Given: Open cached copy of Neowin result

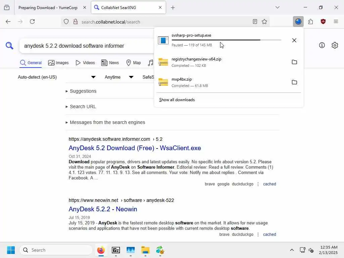Looking at the screenshot, I should [x=269, y=234].
